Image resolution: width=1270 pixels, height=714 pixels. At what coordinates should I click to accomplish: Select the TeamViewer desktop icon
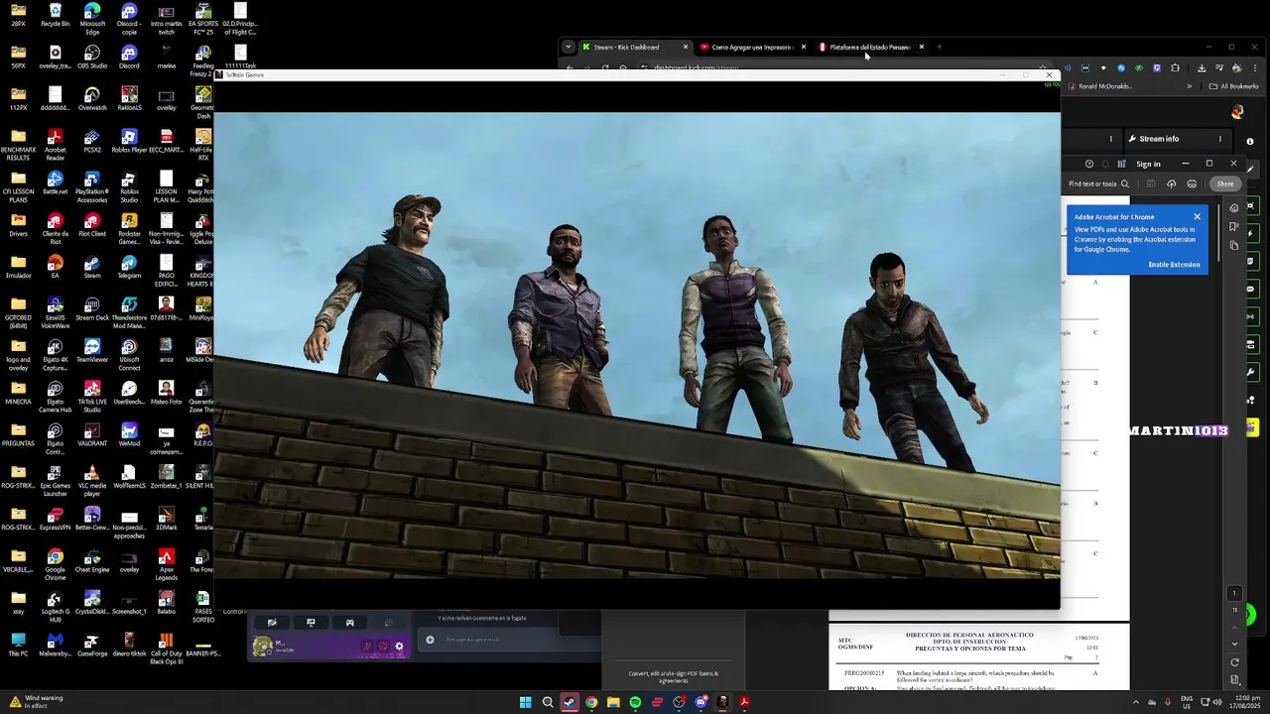click(92, 350)
